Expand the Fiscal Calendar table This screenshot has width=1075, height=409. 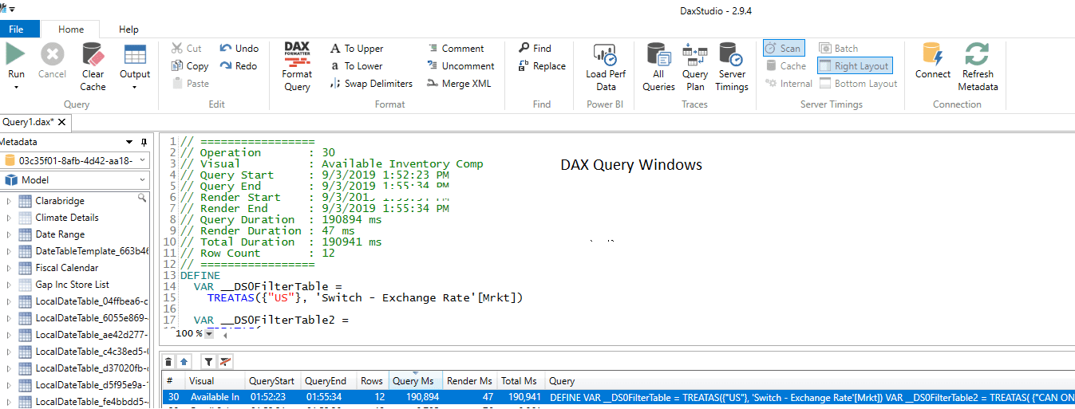[10, 268]
